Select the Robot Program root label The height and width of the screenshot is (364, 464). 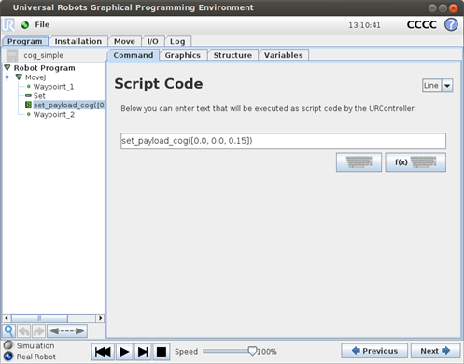pyautogui.click(x=44, y=68)
